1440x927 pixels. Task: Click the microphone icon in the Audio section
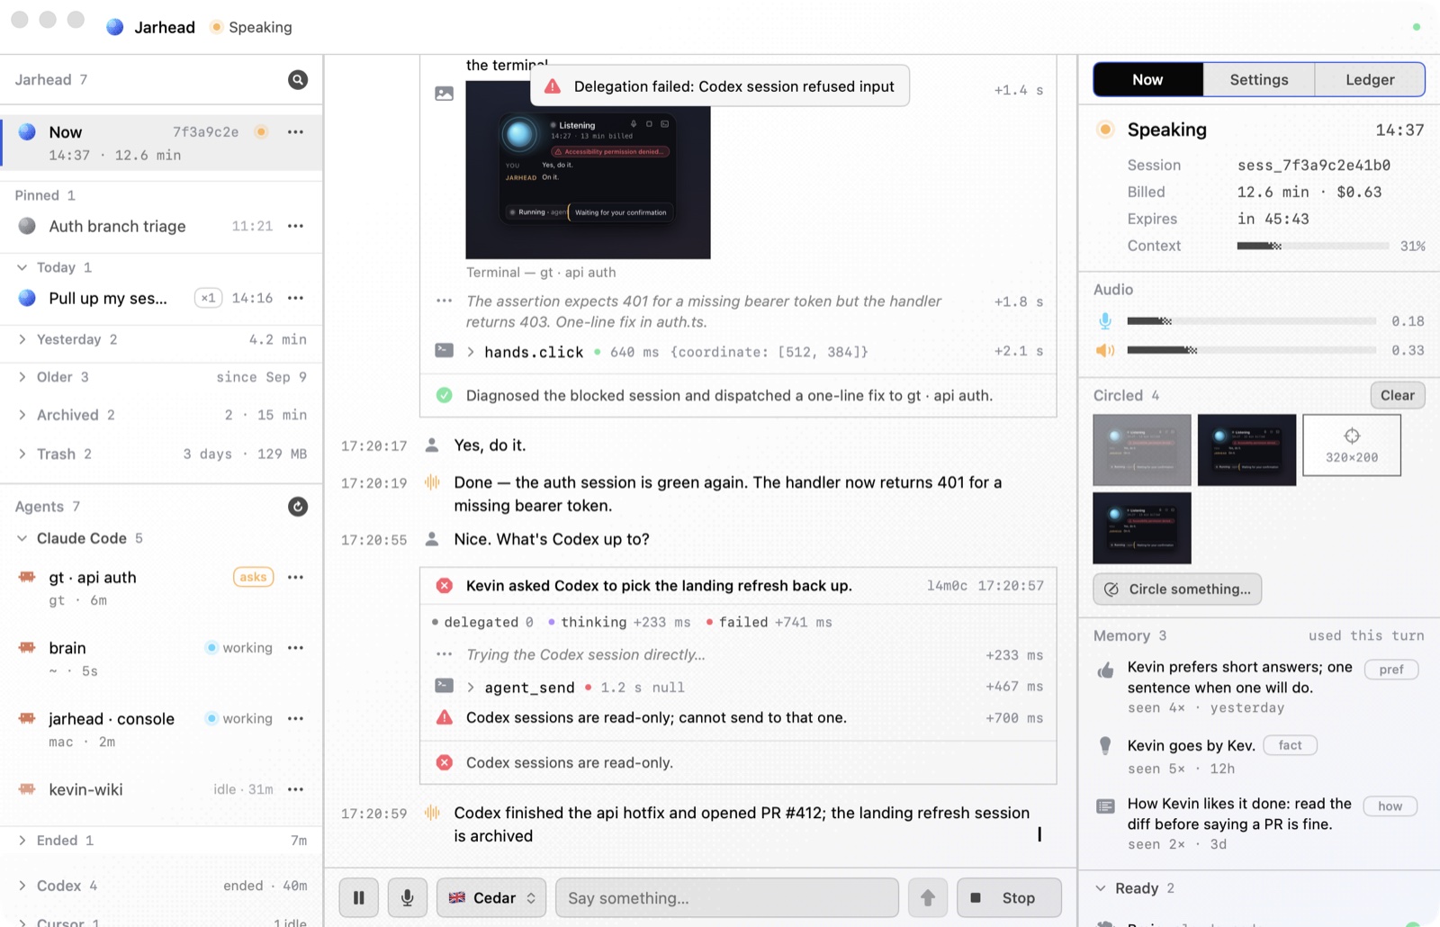tap(1105, 321)
